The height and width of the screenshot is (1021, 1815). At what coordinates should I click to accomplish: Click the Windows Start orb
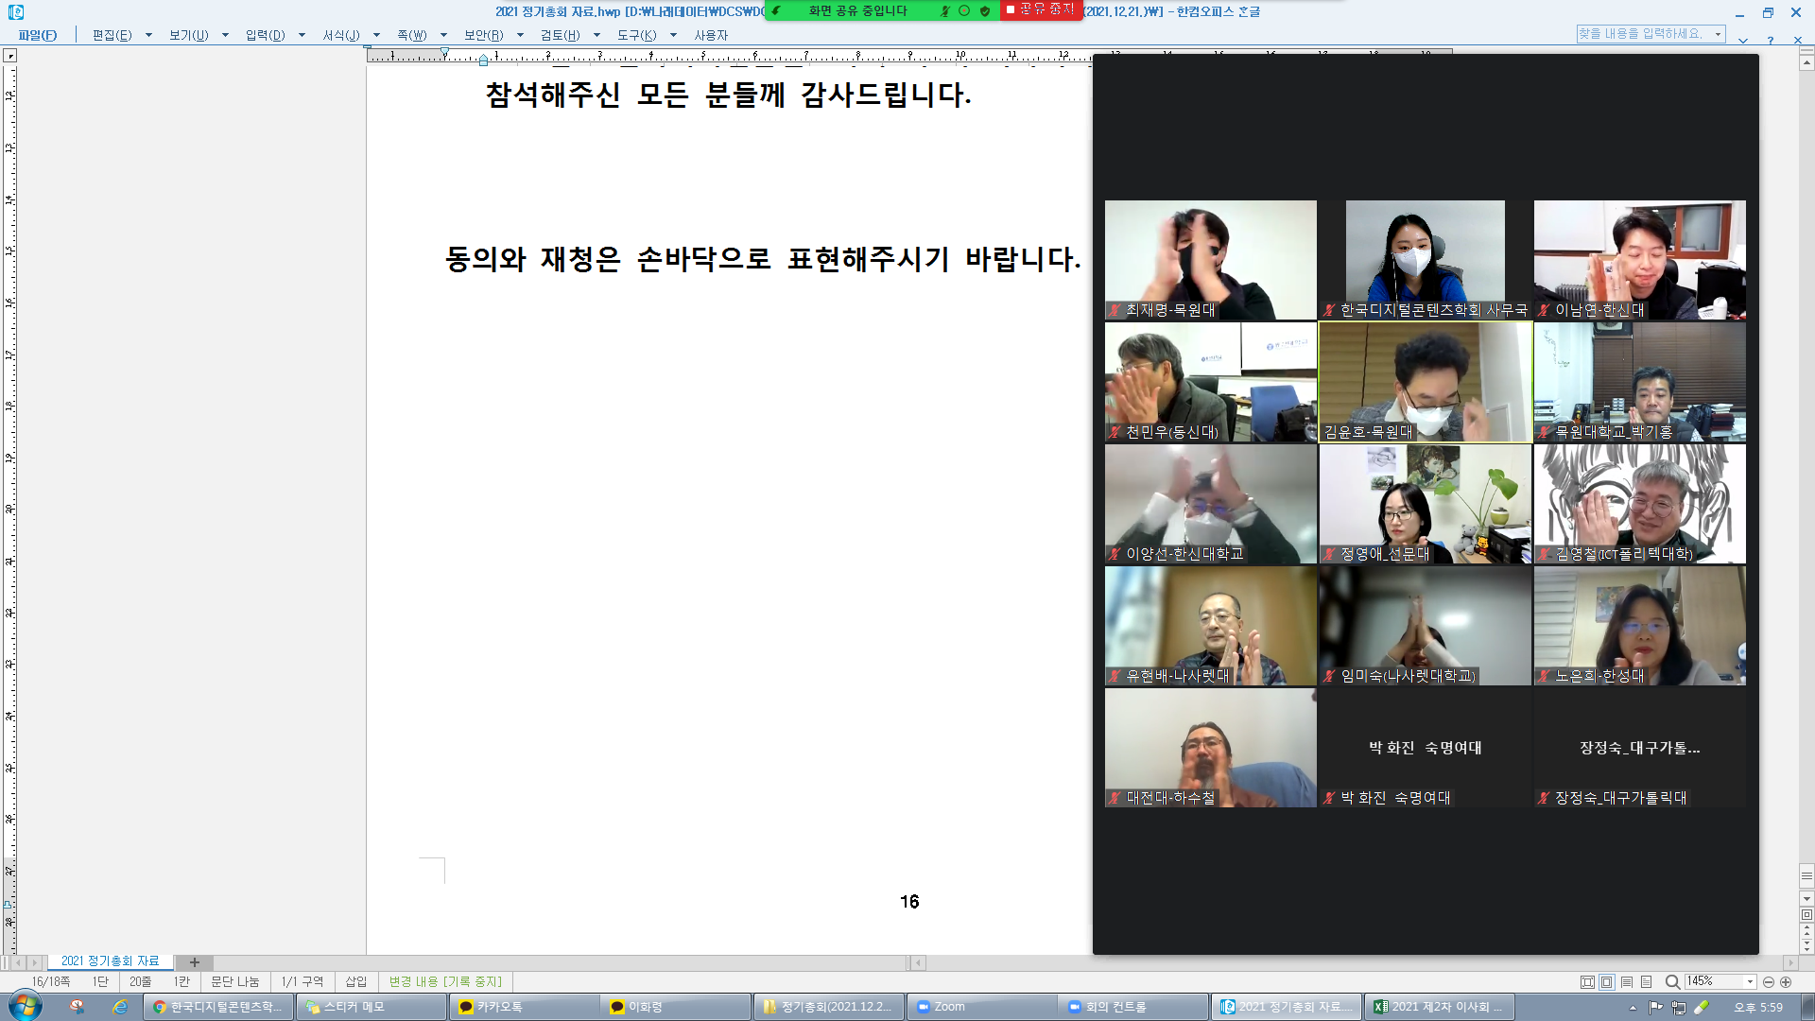point(26,1007)
